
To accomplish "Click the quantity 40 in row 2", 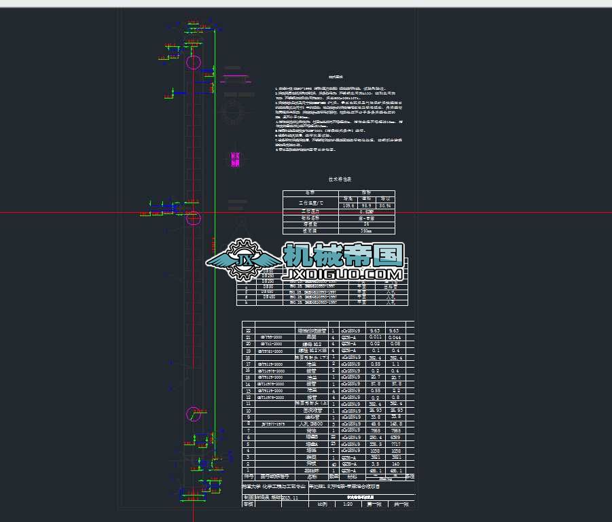I will click(334, 464).
